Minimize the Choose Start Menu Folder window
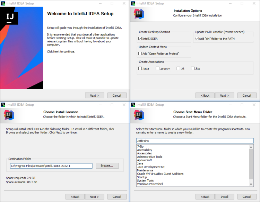The width and height of the screenshot is (260, 202). coord(230,105)
